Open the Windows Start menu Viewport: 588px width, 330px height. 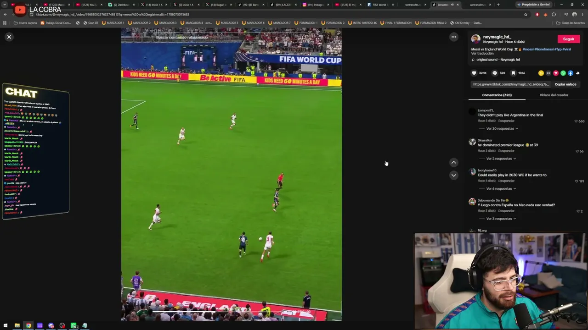coord(6,326)
